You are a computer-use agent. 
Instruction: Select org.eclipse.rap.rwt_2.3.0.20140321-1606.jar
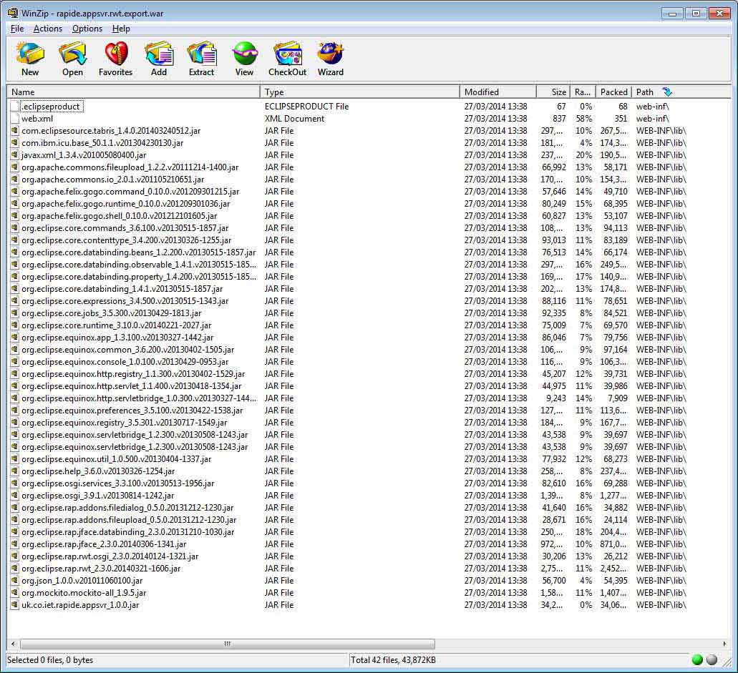[101, 568]
